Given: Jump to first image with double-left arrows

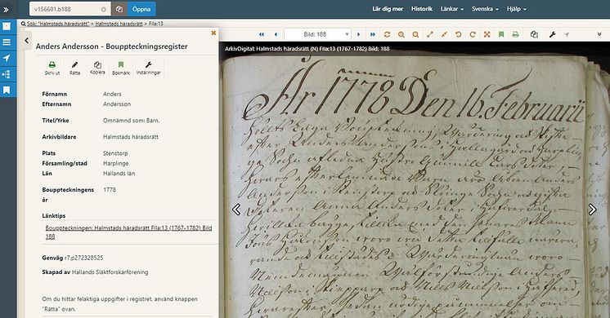Looking at the screenshot, I should pos(262,34).
